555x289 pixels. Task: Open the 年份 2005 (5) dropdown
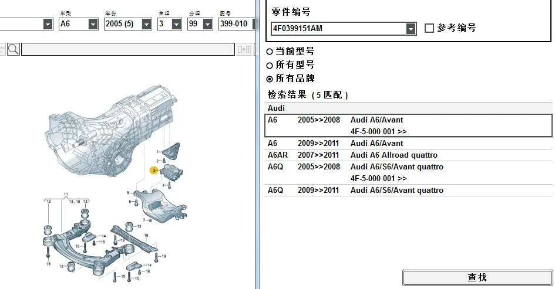tap(147, 24)
